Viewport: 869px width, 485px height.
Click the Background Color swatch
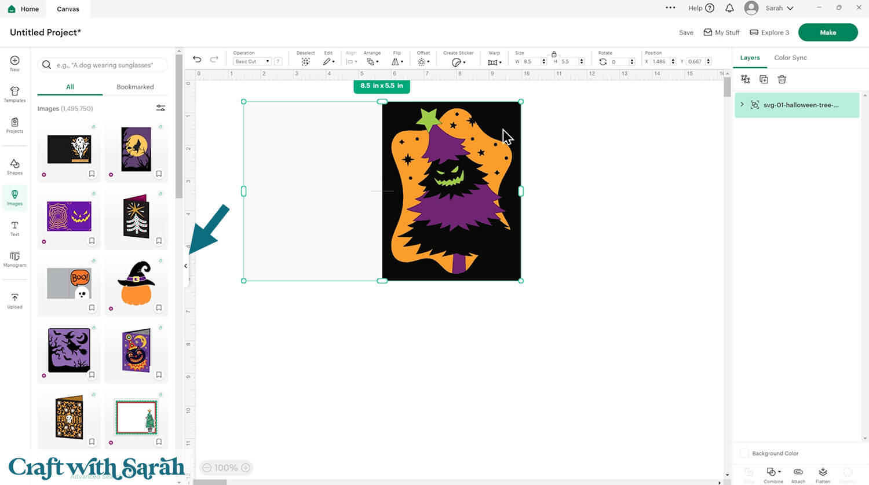pos(744,453)
